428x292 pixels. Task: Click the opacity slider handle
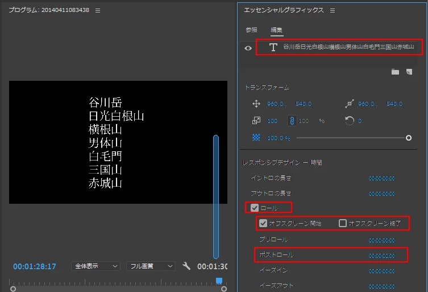[409, 138]
